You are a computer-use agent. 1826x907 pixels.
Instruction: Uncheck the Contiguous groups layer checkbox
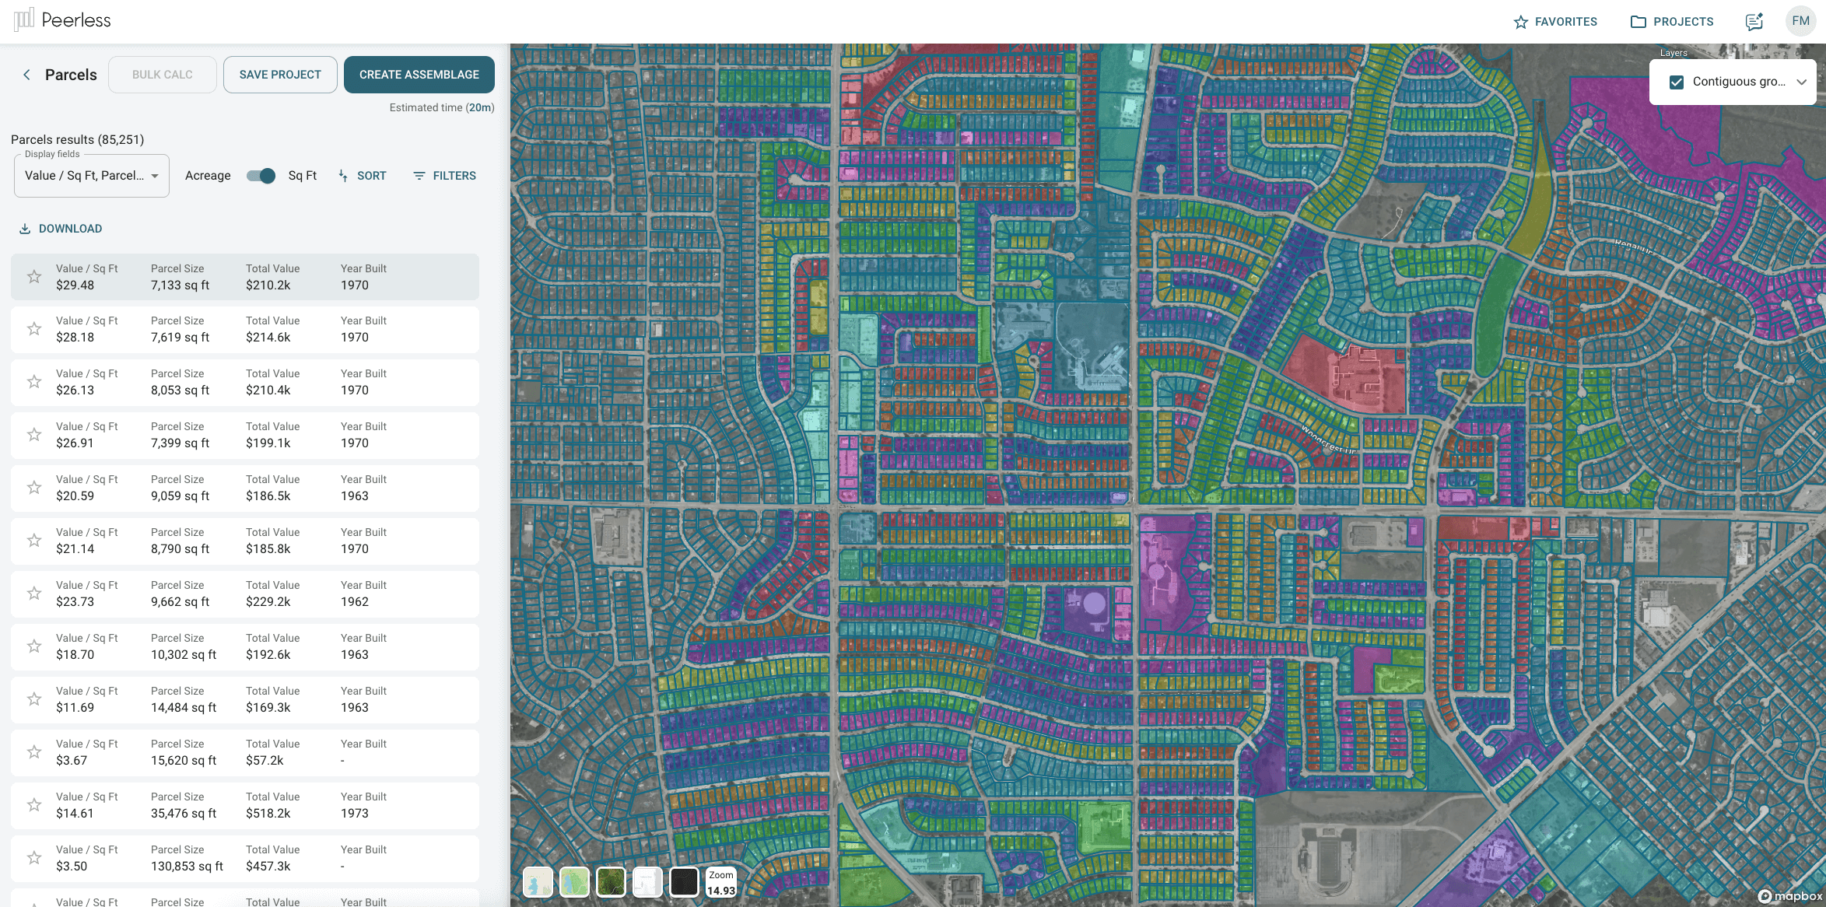point(1677,82)
